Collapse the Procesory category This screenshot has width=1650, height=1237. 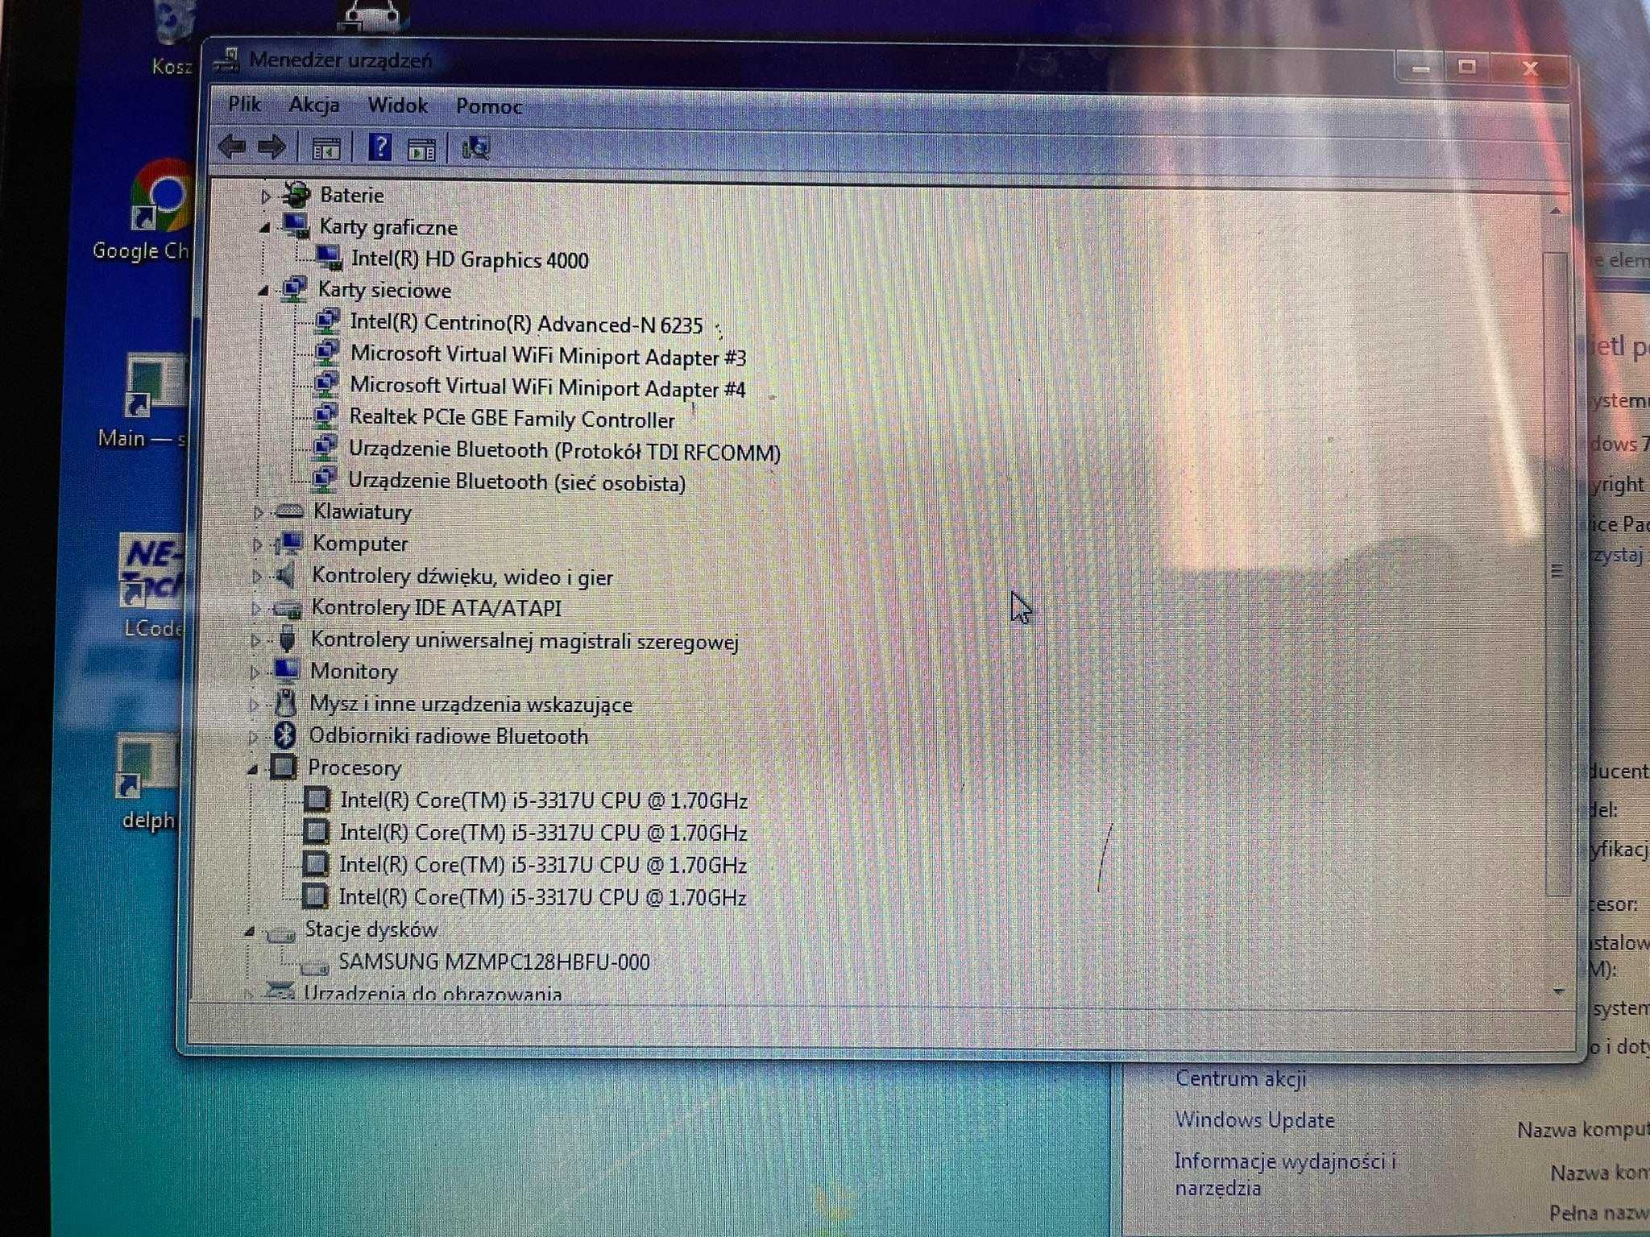pos(252,770)
